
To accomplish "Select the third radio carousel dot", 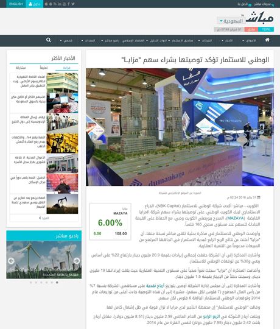I will point(41,283).
